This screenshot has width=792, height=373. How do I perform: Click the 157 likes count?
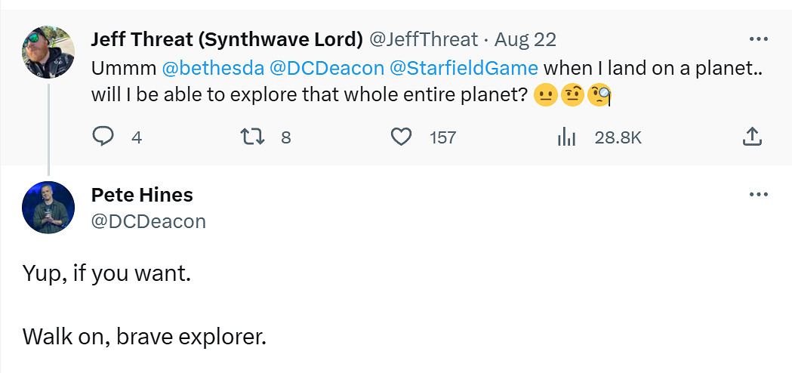442,137
